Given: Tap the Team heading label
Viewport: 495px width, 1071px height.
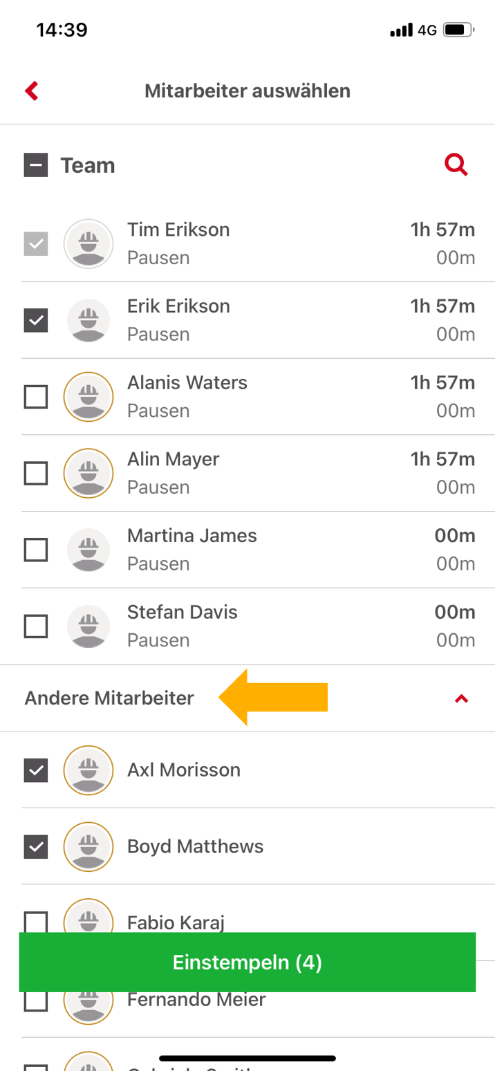Looking at the screenshot, I should (88, 166).
